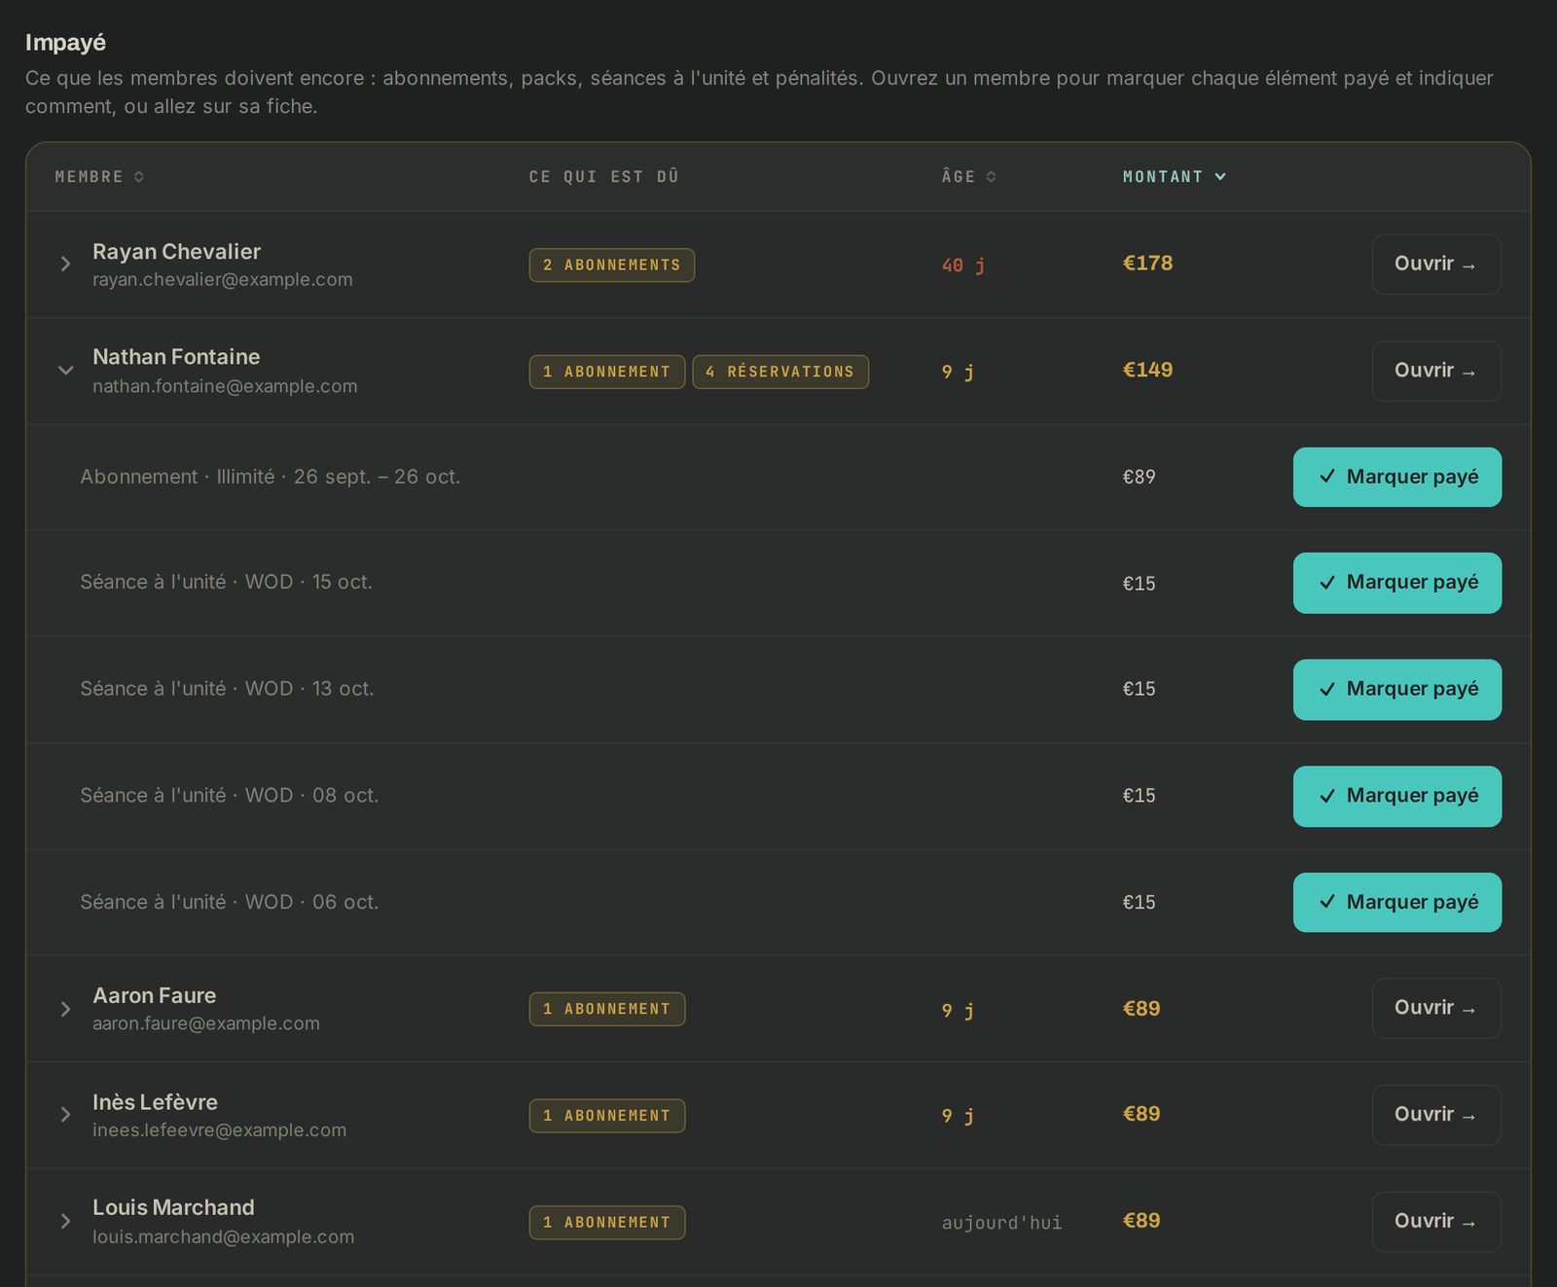Sort table by Membre column

point(99,176)
